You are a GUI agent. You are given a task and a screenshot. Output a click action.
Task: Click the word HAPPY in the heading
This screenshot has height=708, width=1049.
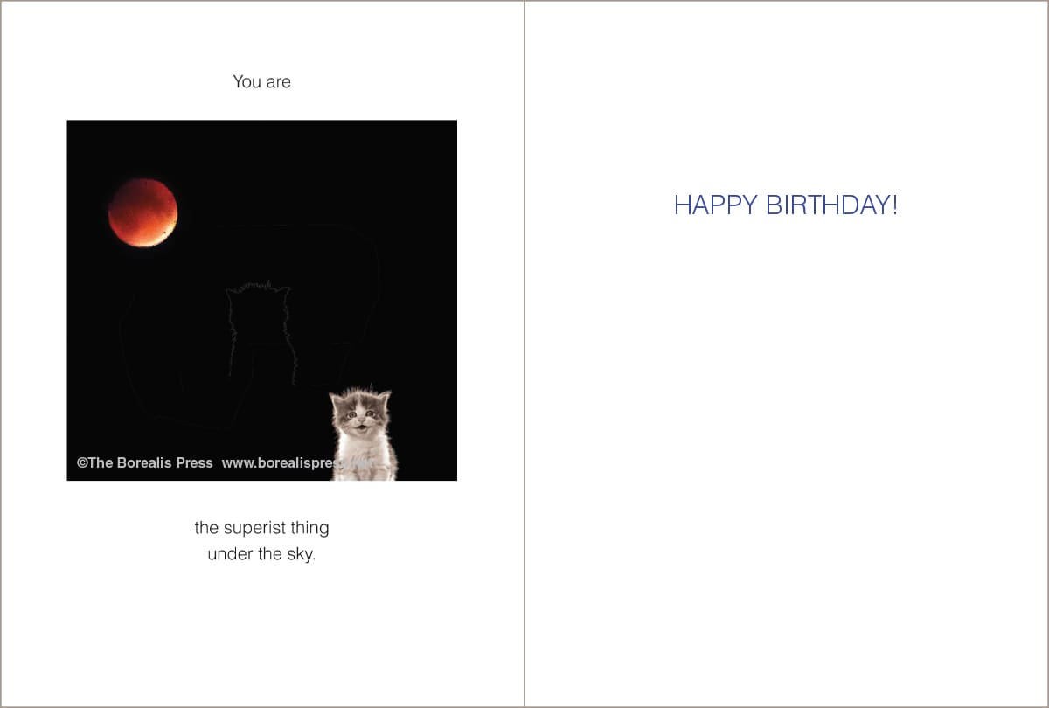[716, 205]
